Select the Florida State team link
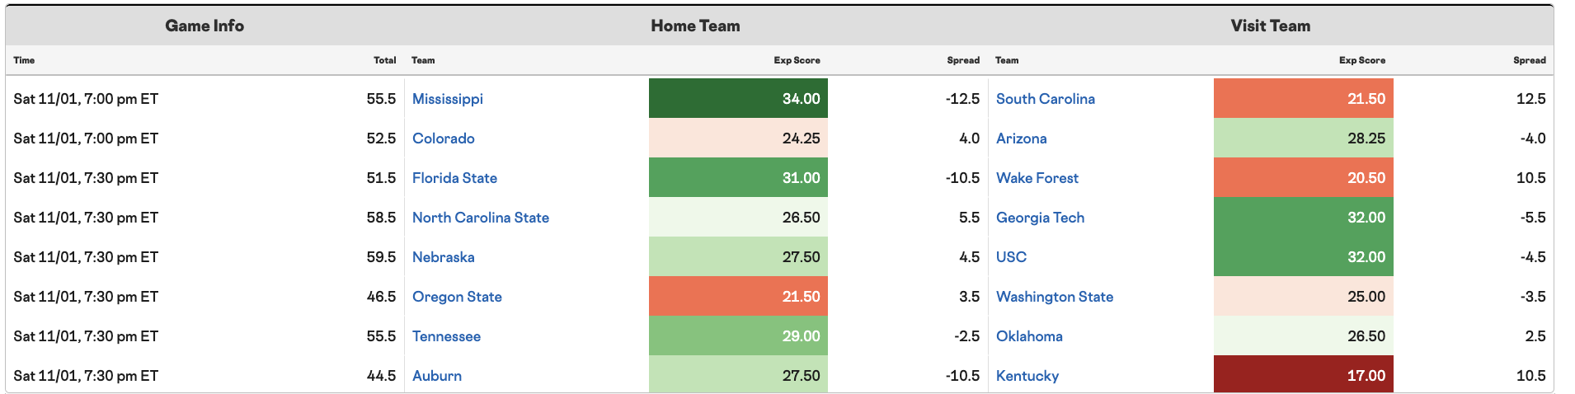The width and height of the screenshot is (1575, 394). click(455, 178)
